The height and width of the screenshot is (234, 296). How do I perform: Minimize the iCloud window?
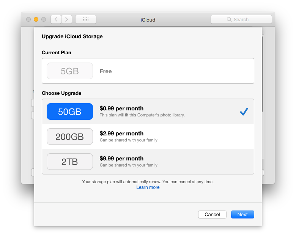tap(36, 19)
